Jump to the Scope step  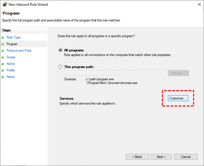point(11,57)
